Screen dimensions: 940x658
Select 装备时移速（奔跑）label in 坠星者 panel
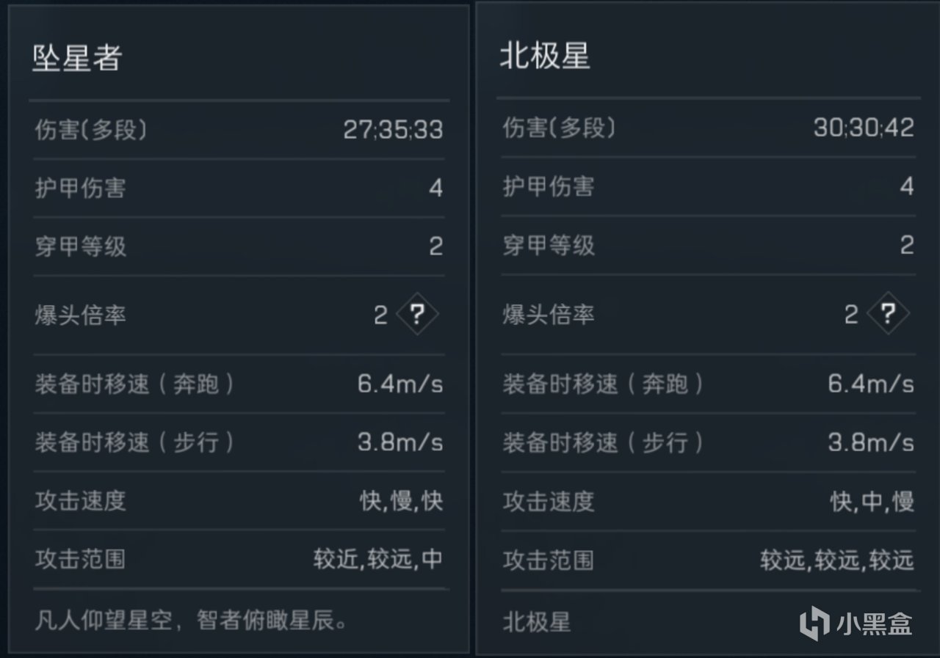134,384
